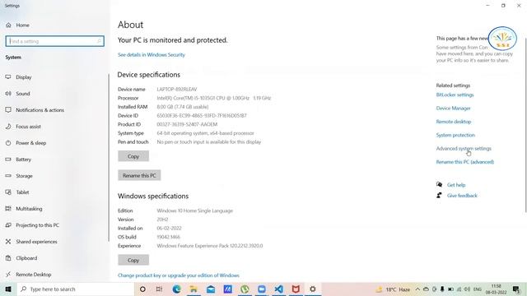Click the Settings gear on taskbar

coord(313,289)
